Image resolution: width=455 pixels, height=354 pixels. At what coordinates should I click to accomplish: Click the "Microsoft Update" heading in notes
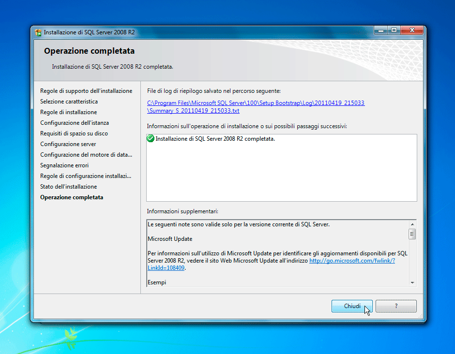(170, 239)
